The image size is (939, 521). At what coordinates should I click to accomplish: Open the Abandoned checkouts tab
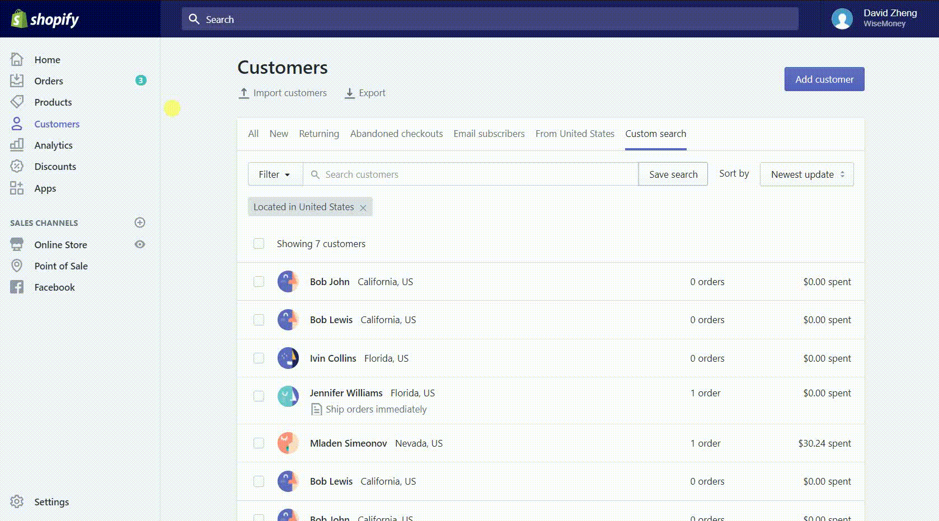396,134
